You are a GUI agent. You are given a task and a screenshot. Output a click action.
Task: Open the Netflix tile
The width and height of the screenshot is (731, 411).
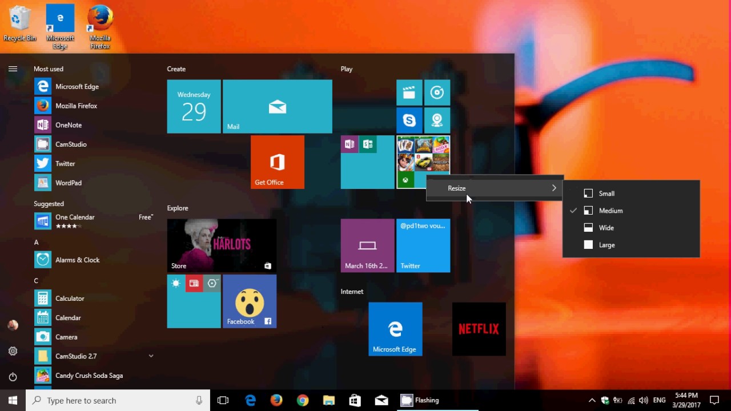pos(479,329)
